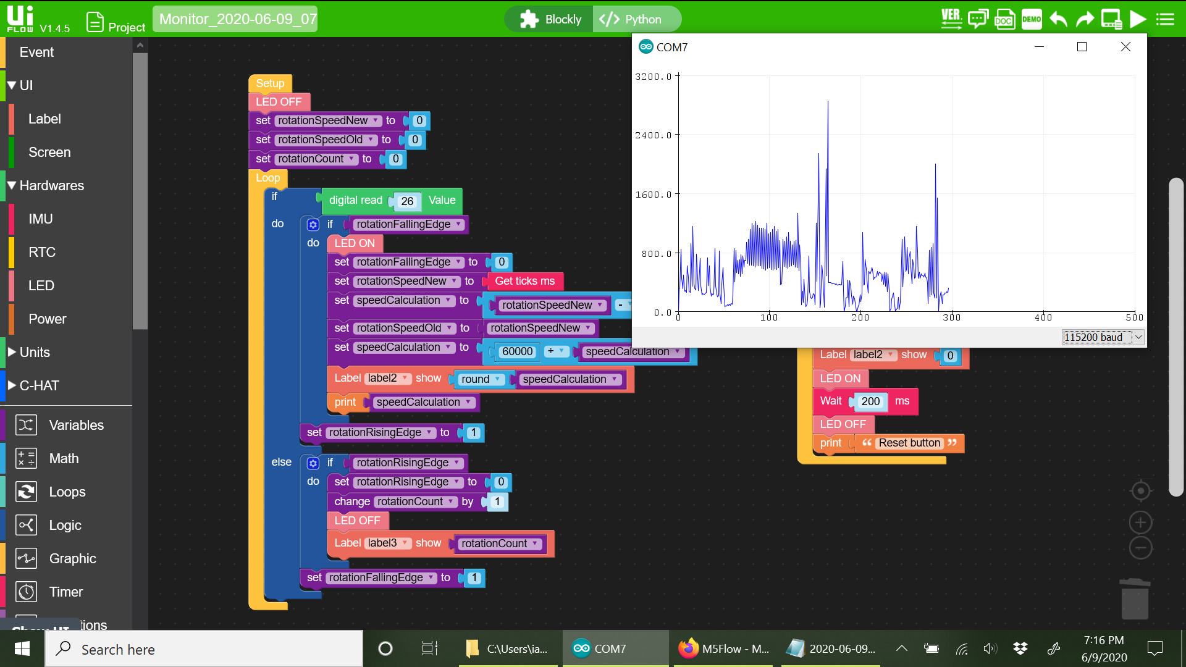The width and height of the screenshot is (1186, 667).
Task: Switch to Blockly view
Action: pos(550,19)
